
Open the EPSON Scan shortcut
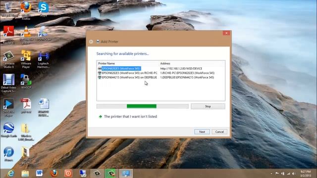43,34
